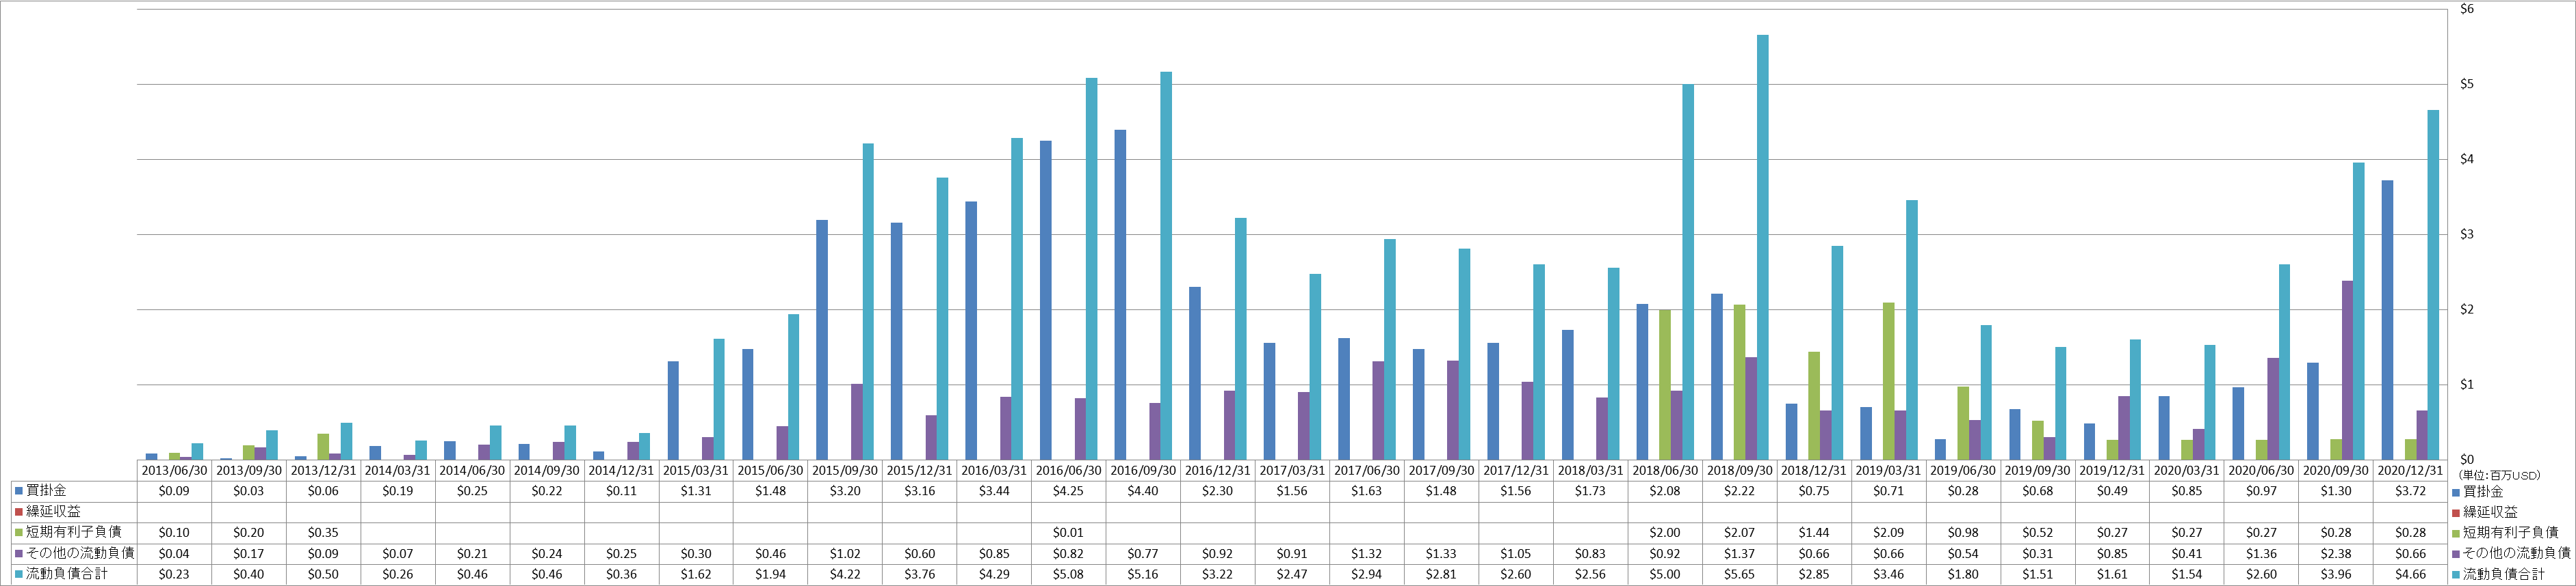Click the $4.25 買掛金 cell for 2016/06/30
The height and width of the screenshot is (586, 2576).
pos(1068,491)
